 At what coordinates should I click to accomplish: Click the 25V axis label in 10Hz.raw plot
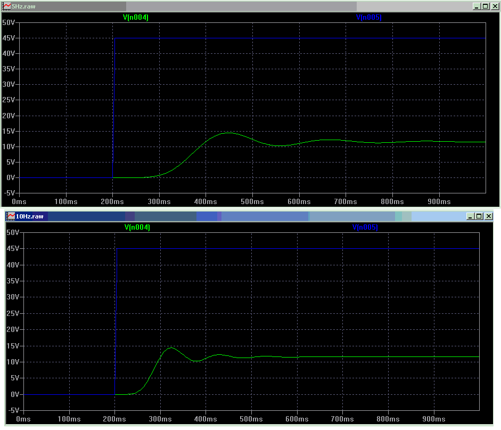click(13, 313)
